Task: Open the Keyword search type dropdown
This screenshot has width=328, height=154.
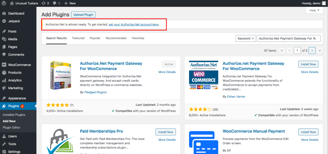Action: coord(246,38)
